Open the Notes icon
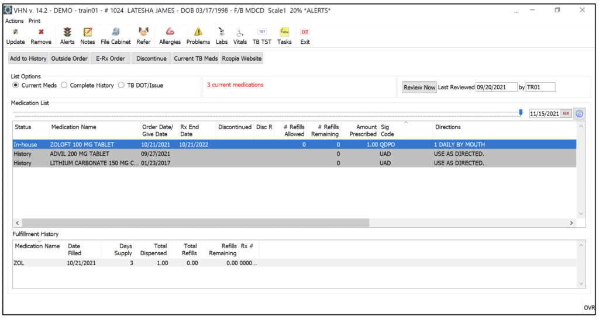The width and height of the screenshot is (599, 320). click(88, 32)
